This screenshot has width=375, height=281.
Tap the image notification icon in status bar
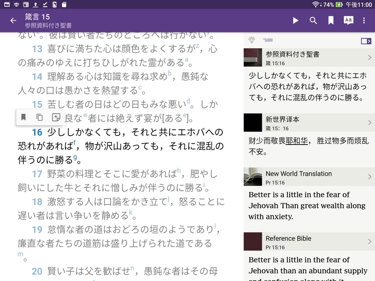point(7,4)
